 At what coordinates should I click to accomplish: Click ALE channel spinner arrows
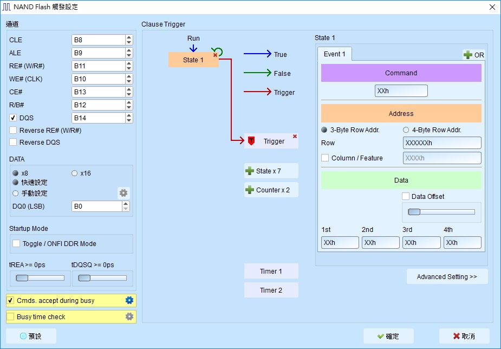[x=129, y=53]
